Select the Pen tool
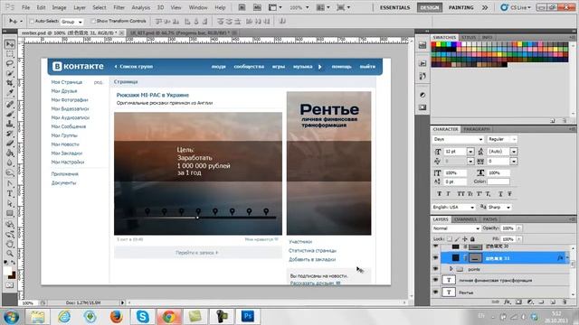 [x=10, y=183]
